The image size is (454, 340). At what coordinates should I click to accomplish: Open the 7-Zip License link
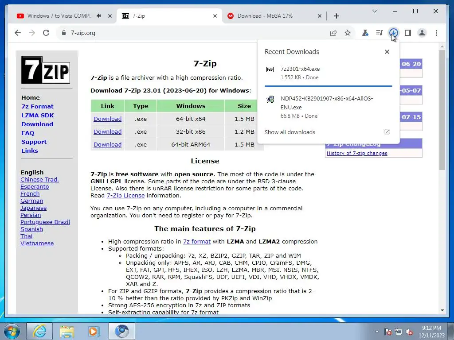pyautogui.click(x=125, y=195)
